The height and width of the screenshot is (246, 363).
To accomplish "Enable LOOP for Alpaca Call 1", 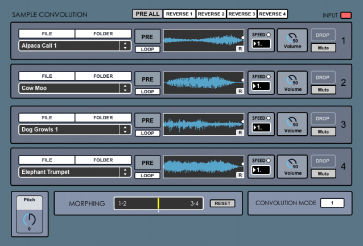I will click(147, 49).
